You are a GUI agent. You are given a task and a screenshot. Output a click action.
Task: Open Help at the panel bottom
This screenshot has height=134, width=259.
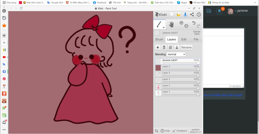pos(165,131)
